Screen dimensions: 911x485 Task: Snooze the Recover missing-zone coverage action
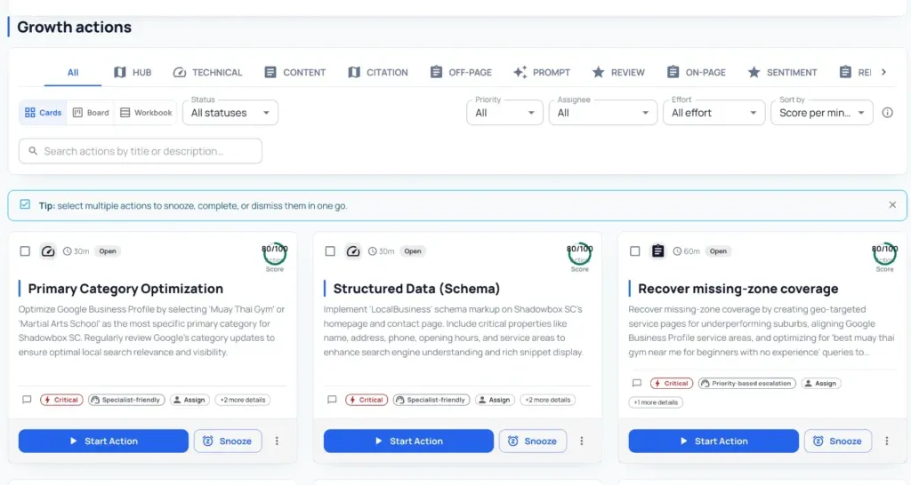click(838, 441)
